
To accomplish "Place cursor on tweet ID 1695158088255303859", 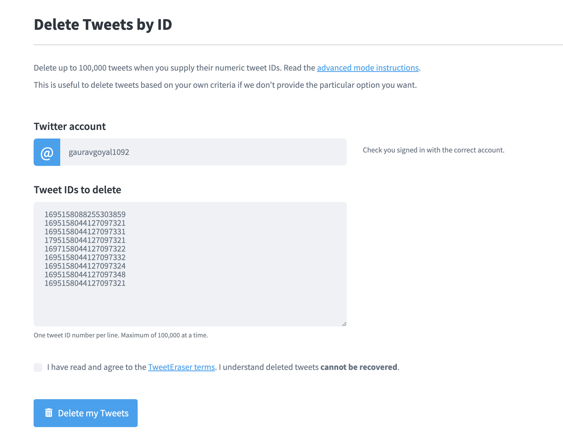I will point(85,214).
